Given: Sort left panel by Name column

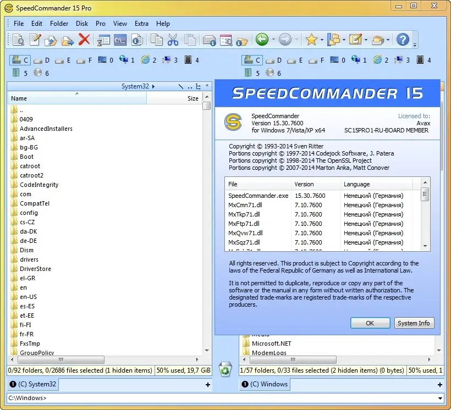Looking at the screenshot, I should 77,98.
